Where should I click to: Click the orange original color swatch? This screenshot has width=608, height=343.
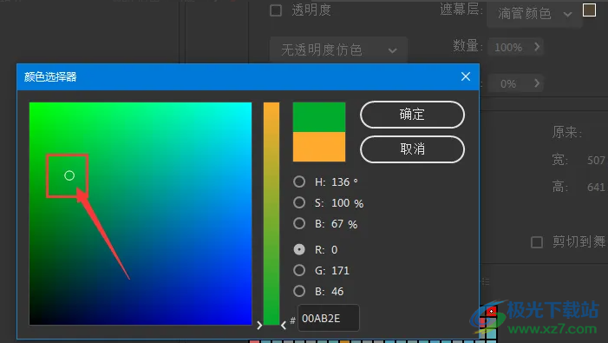tap(319, 147)
